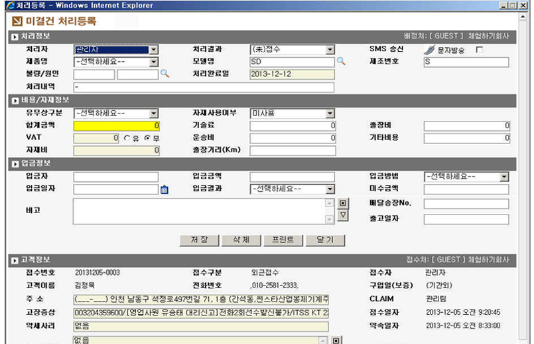Click the 처리정보 section arrow icon

[x=15, y=36]
